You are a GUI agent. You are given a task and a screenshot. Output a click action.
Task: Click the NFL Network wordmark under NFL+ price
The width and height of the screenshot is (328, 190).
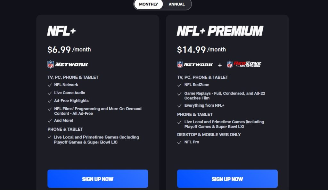(72, 64)
